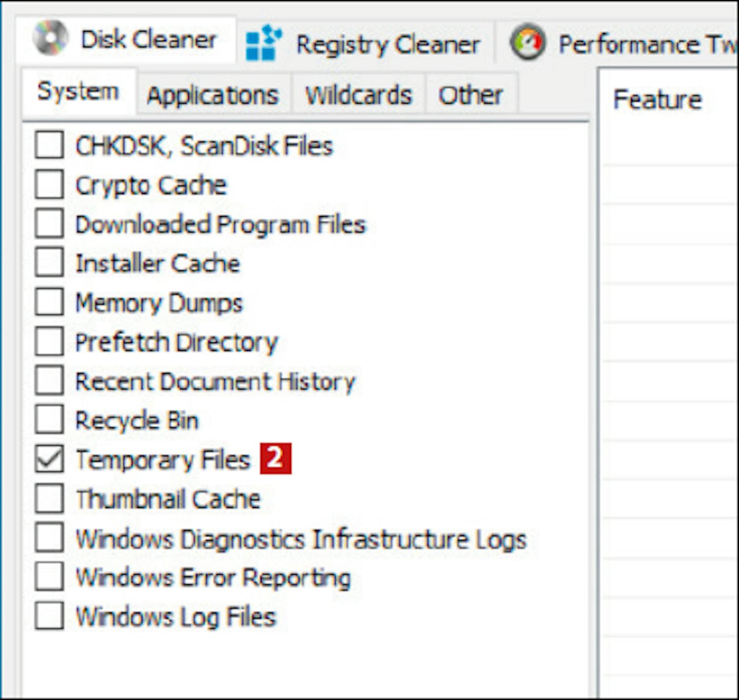
Task: Tick Downloaded Program Files checkbox
Action: (49, 224)
